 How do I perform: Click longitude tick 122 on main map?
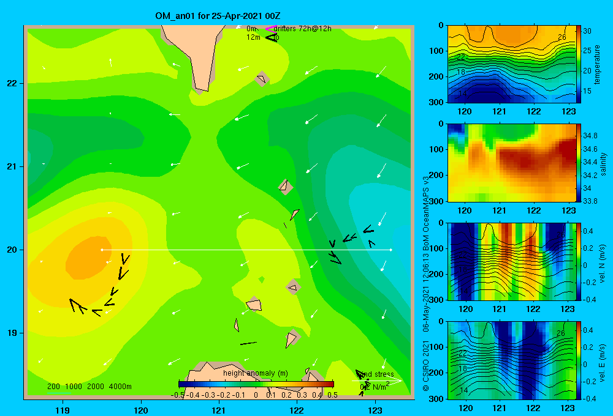[297, 410]
